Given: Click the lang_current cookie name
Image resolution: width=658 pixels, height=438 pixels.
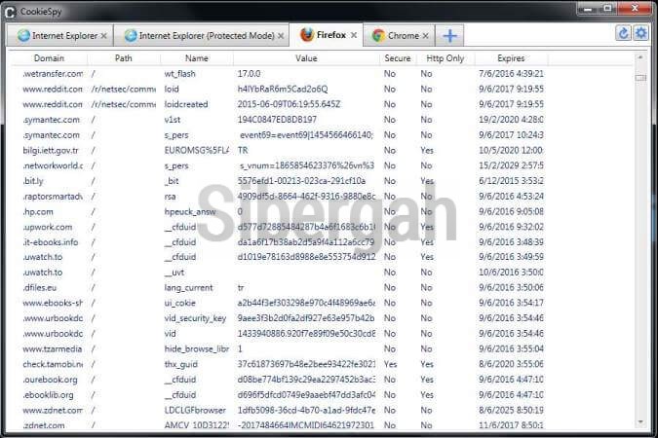Looking at the screenshot, I should [x=188, y=287].
